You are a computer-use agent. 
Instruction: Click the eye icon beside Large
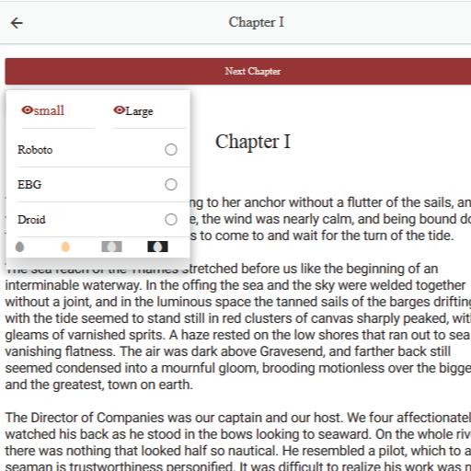pos(119,110)
